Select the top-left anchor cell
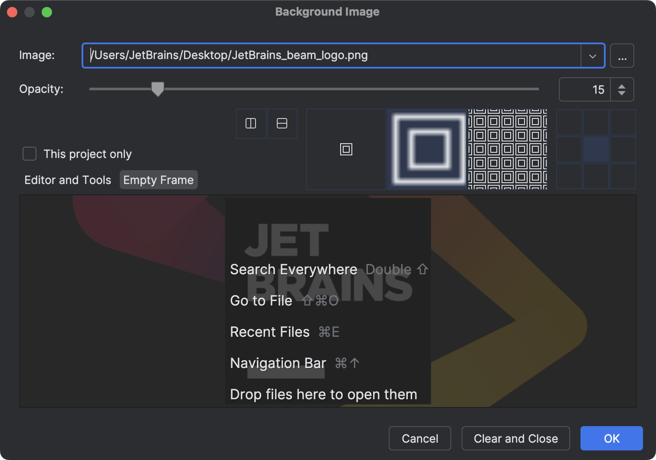656x460 pixels. pos(569,122)
